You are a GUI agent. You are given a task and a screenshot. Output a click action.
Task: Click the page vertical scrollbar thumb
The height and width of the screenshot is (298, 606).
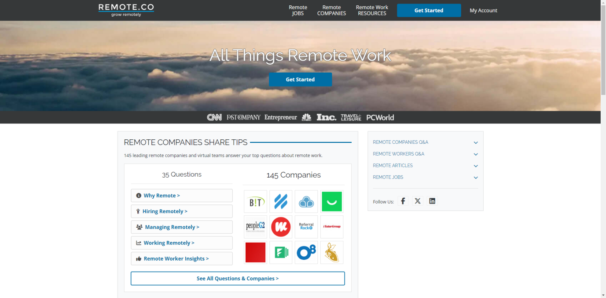[x=603, y=51]
